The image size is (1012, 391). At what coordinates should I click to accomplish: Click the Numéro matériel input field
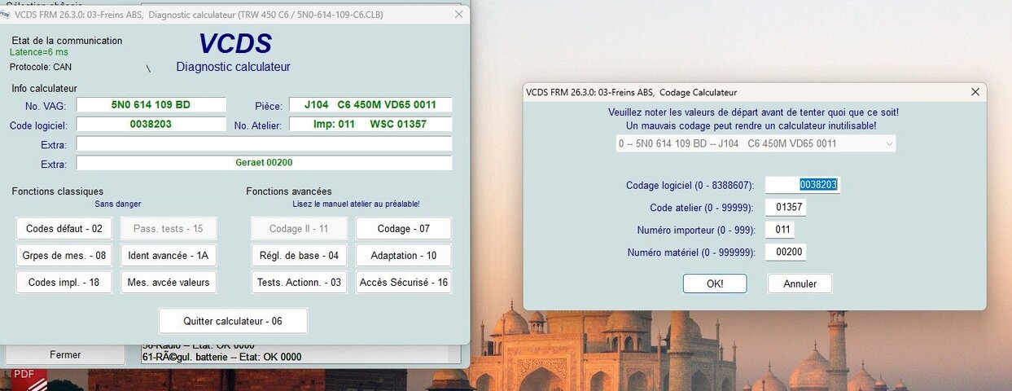786,253
